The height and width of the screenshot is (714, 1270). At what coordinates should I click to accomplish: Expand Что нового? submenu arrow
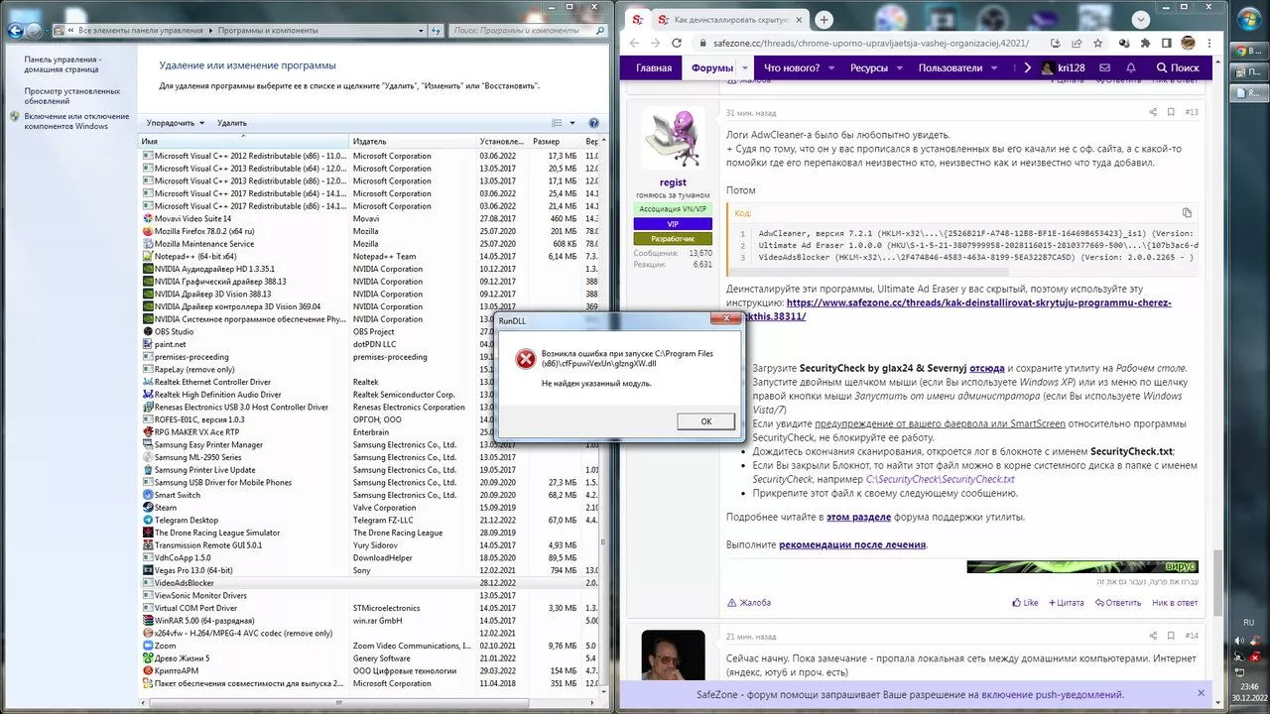click(833, 67)
